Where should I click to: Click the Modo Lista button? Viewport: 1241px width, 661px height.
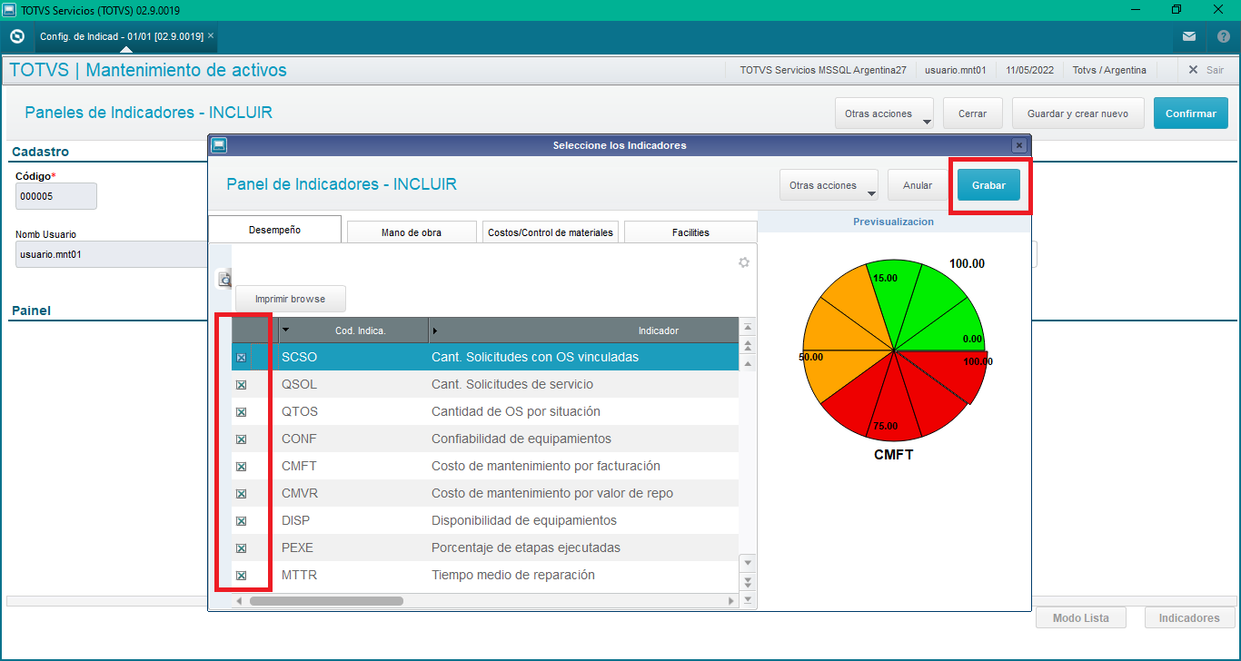point(1081,617)
